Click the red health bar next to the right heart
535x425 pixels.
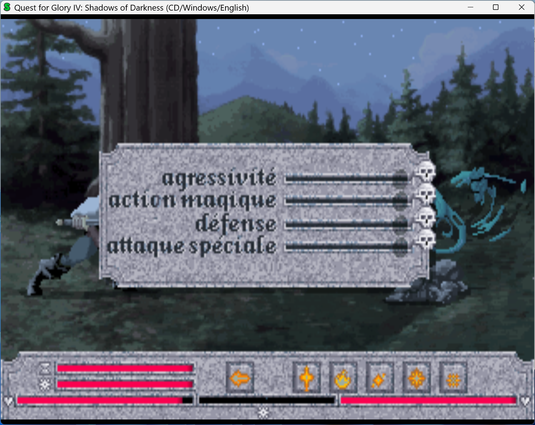(x=428, y=400)
